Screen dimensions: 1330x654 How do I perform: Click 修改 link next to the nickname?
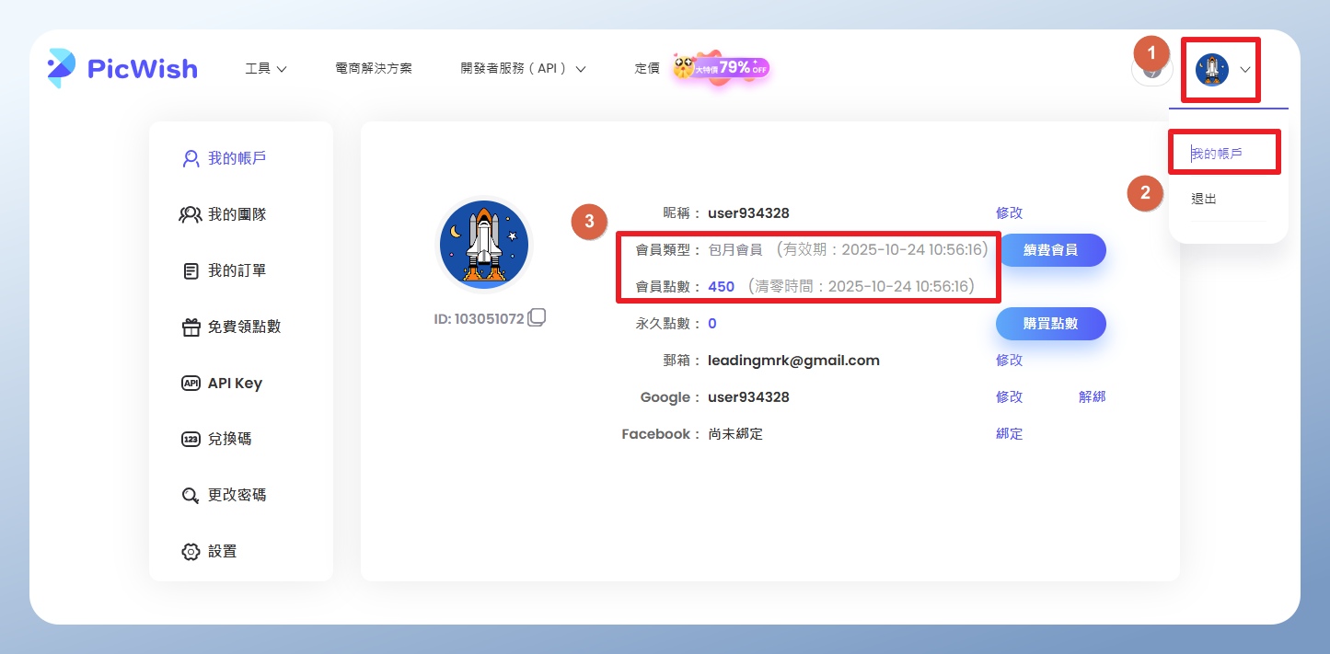[x=1009, y=213]
